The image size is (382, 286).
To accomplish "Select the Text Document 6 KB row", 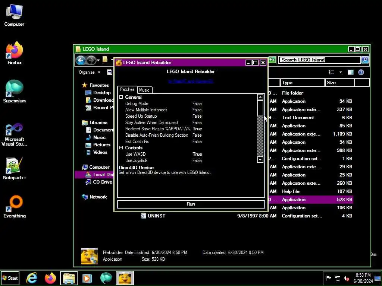I will 310,118.
